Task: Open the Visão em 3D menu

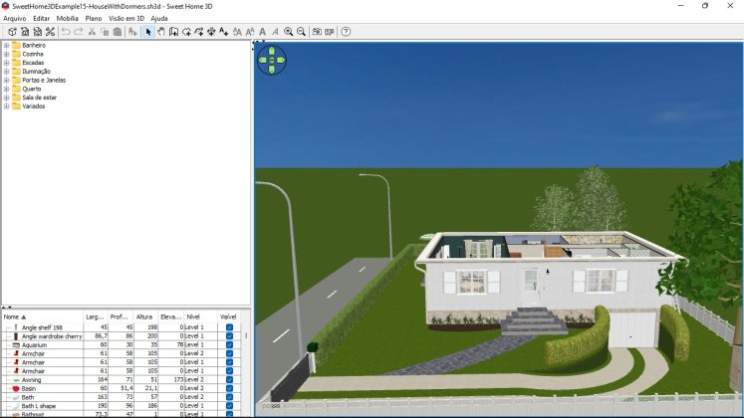Action: 125,18
